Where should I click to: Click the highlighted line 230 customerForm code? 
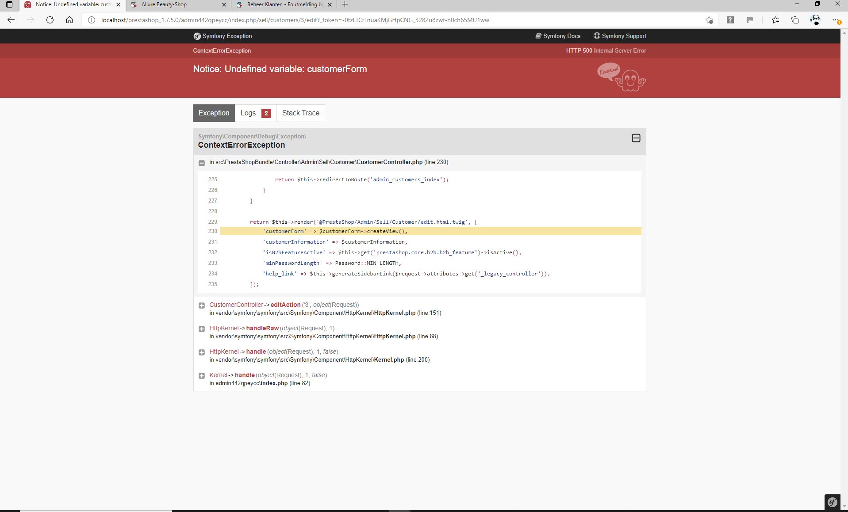click(430, 231)
